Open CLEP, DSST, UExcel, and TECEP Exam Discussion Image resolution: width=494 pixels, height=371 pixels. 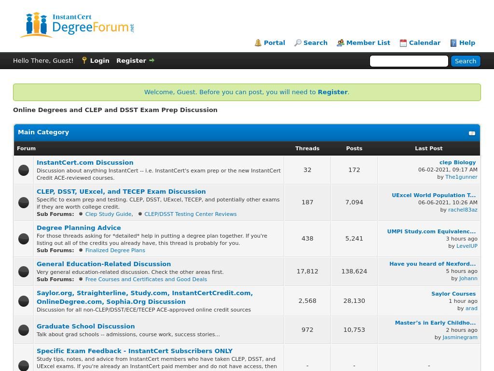(121, 191)
